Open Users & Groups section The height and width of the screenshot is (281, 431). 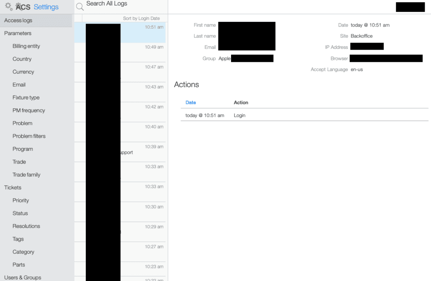click(x=23, y=277)
